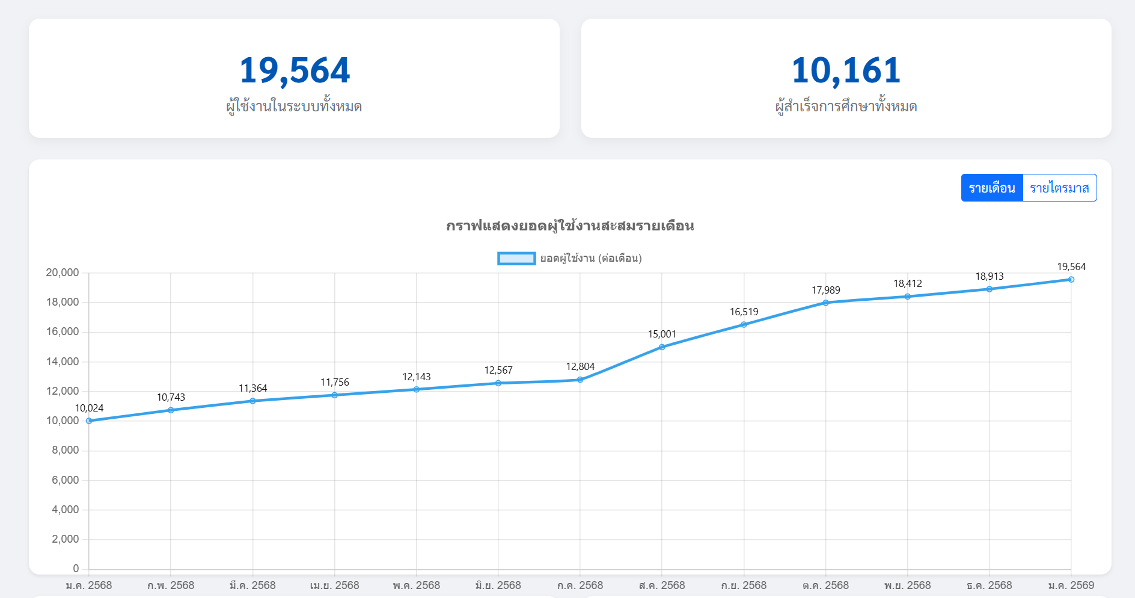
Task: Click the 10,024 data point for ม.ค. 2568
Action: coord(89,421)
